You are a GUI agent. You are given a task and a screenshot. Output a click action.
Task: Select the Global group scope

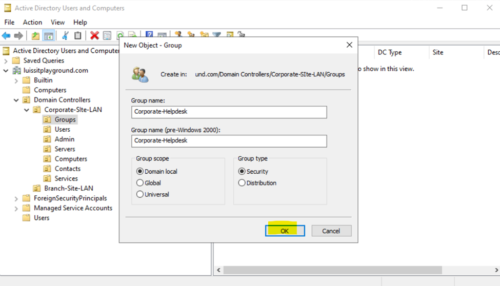[139, 182]
